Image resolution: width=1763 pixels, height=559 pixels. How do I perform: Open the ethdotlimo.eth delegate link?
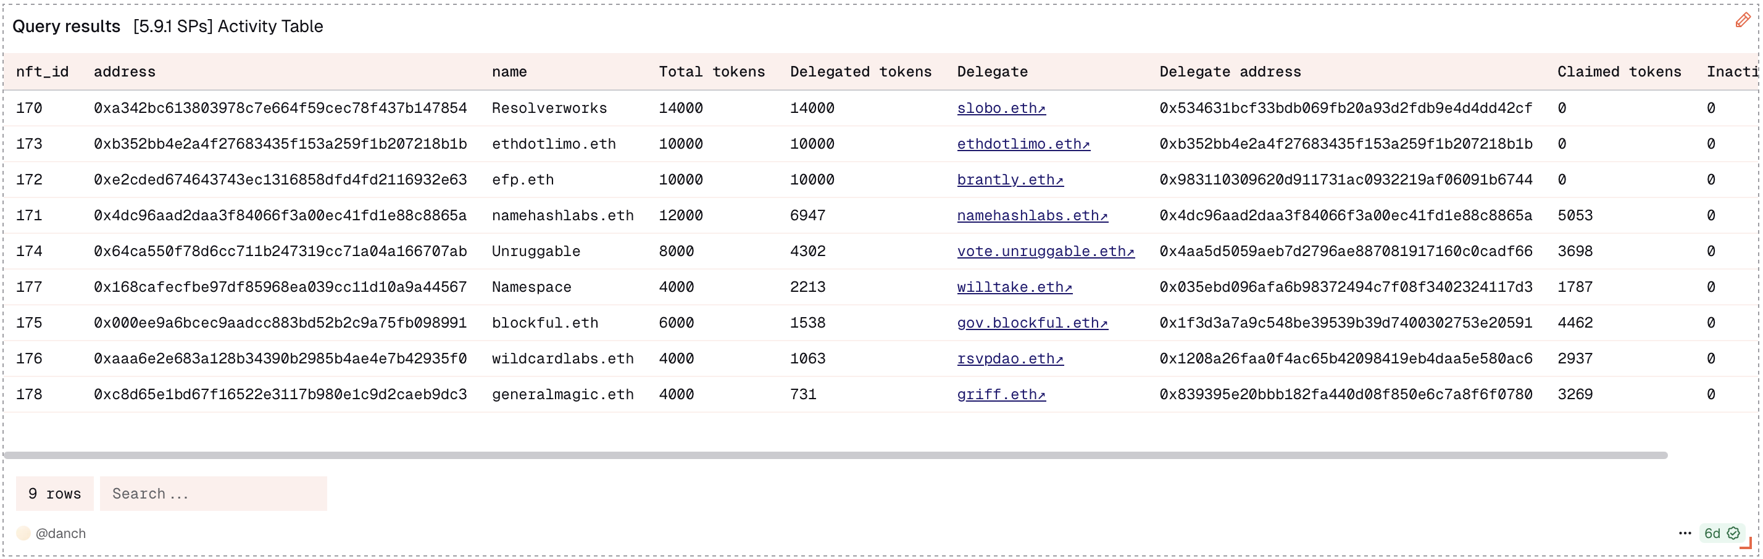click(1022, 144)
